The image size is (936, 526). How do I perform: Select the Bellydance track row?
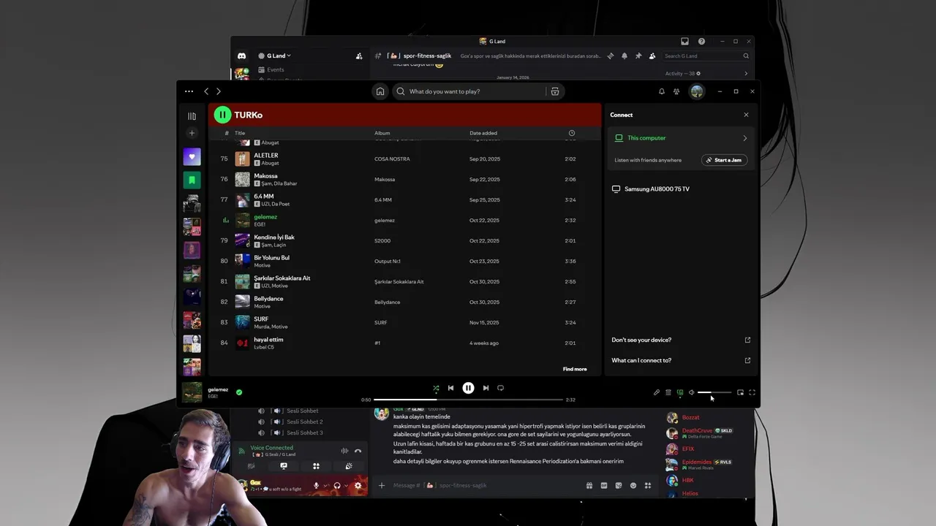pos(405,302)
